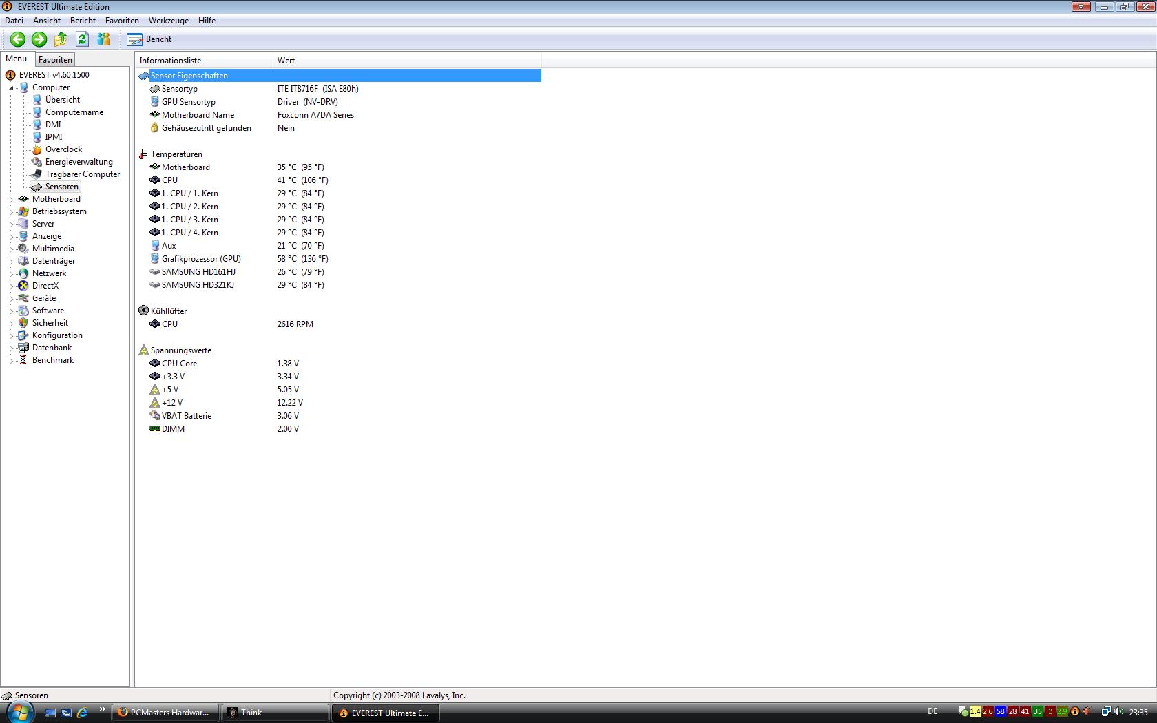Click the Datenbank tree icon
The width and height of the screenshot is (1157, 723).
(23, 348)
